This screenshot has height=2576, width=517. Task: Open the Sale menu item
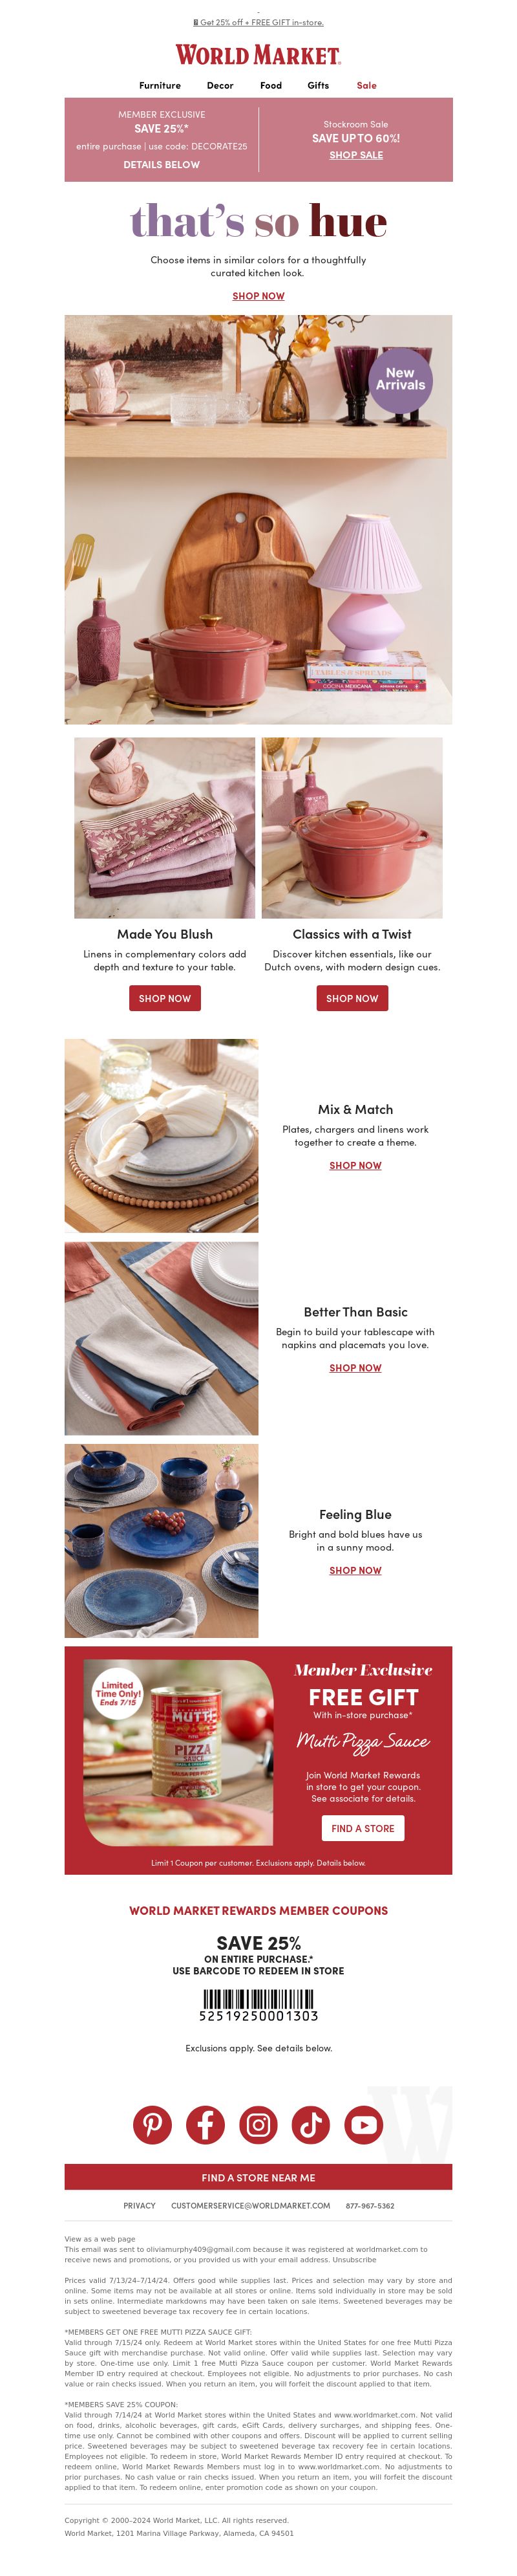tap(366, 86)
